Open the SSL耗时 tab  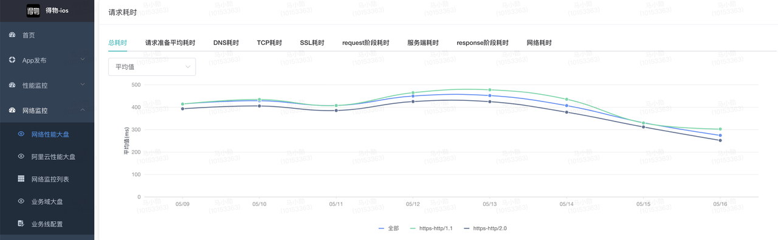click(312, 43)
